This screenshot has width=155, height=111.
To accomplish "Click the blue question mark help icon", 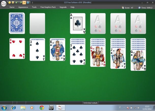I will click(28, 3).
